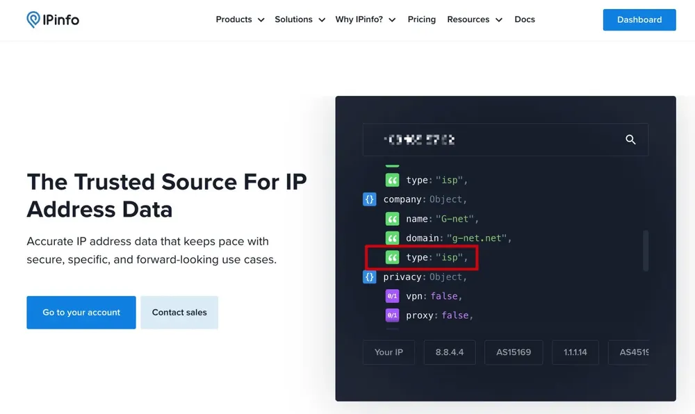
Task: Click Go to your account
Action: (x=81, y=313)
